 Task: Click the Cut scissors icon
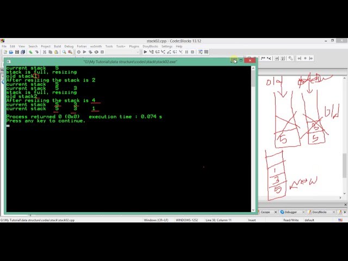45,52
